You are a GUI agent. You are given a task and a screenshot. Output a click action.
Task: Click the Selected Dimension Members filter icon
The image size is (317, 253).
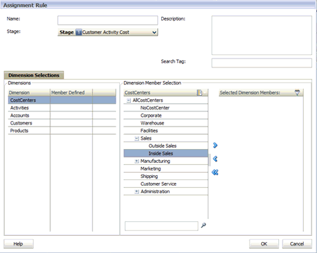[x=297, y=93]
